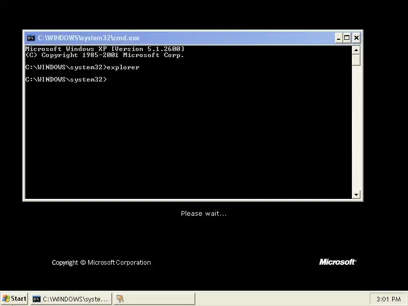The height and width of the screenshot is (306, 408).
Task: Select the cmd.exe taskbar button
Action: (x=71, y=299)
